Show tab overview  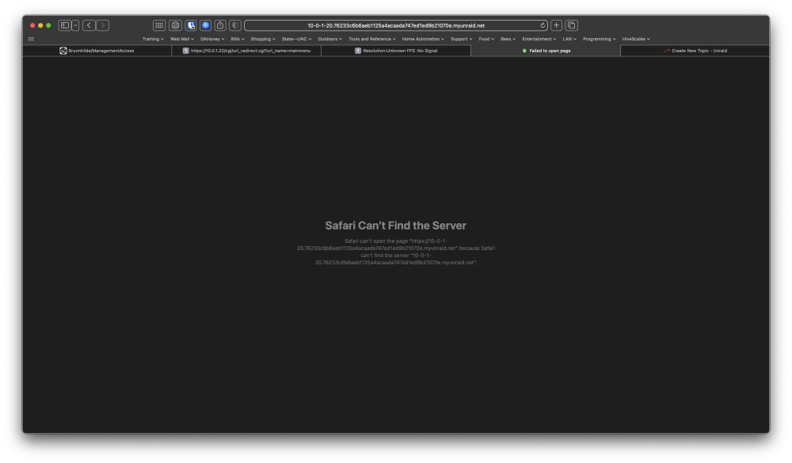571,25
